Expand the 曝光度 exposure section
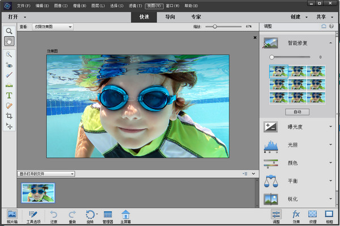Screen dimensions: 340x226 [298, 127]
